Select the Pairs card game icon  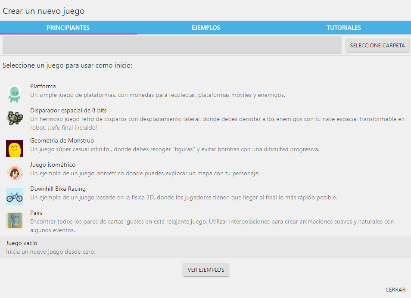tap(15, 220)
